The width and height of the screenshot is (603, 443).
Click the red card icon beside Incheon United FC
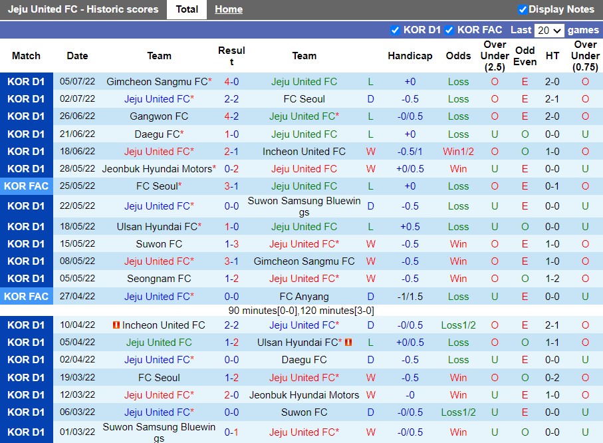click(116, 325)
